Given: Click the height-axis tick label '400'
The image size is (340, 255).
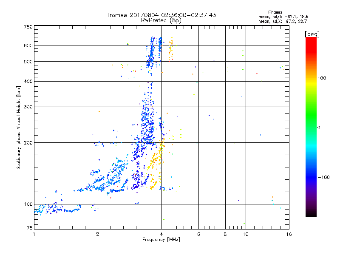Looking at the screenshot, I should click(x=28, y=81).
